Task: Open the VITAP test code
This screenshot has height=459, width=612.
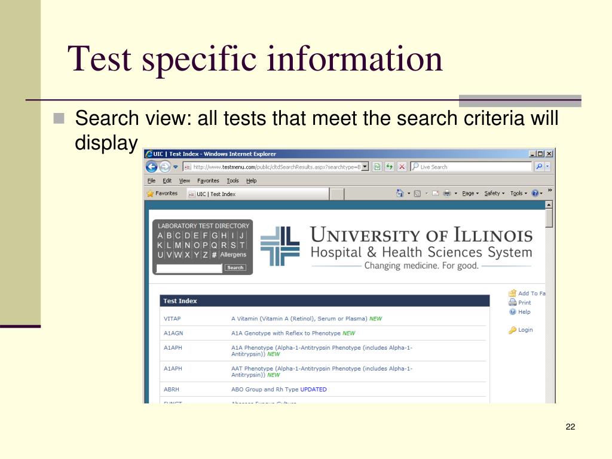Action: click(x=172, y=319)
